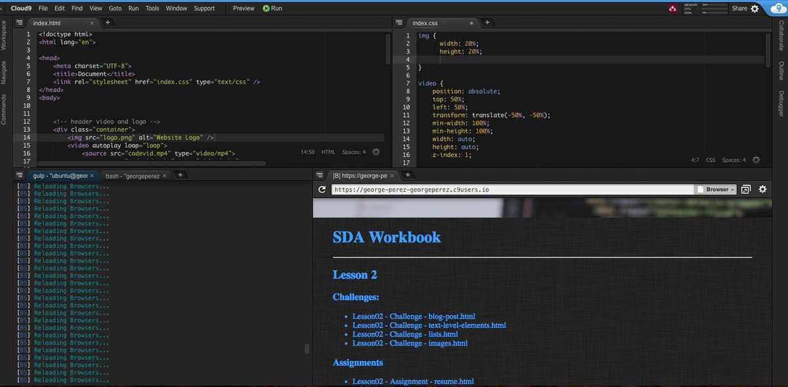Screen dimensions: 788x387
Task: Open the View menu
Action: tap(96, 9)
